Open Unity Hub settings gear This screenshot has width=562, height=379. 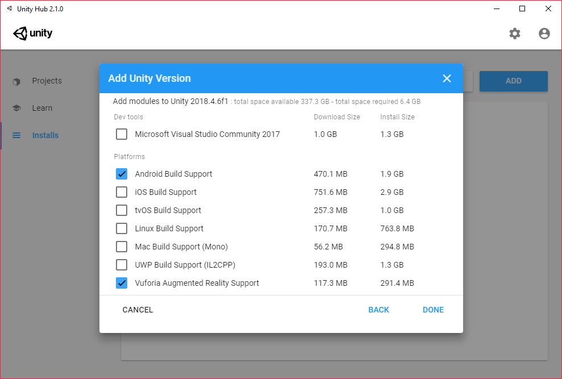tap(515, 34)
